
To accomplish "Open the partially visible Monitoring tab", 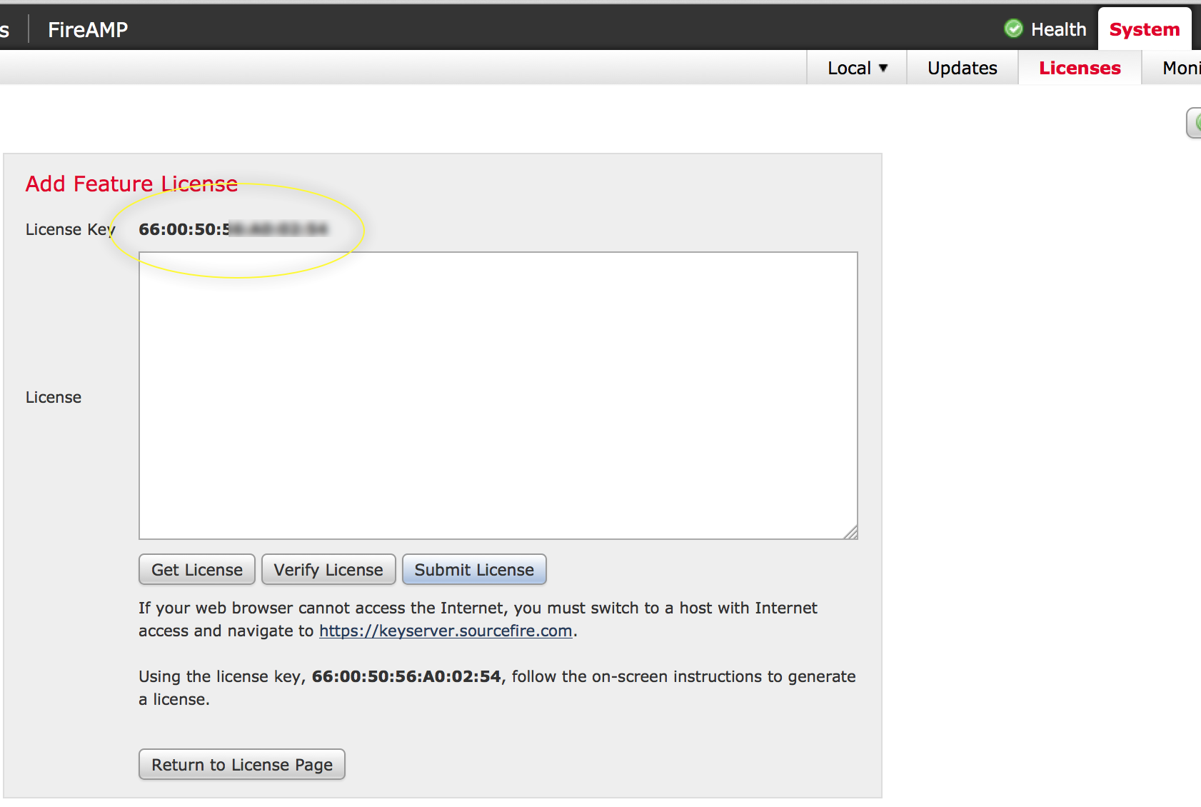I will (1180, 68).
